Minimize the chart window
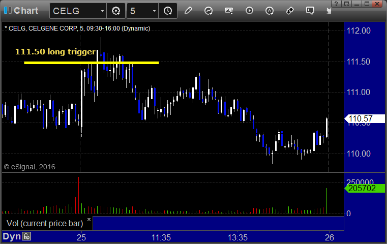Viewport: 387px width, 244px height. coord(356,4)
